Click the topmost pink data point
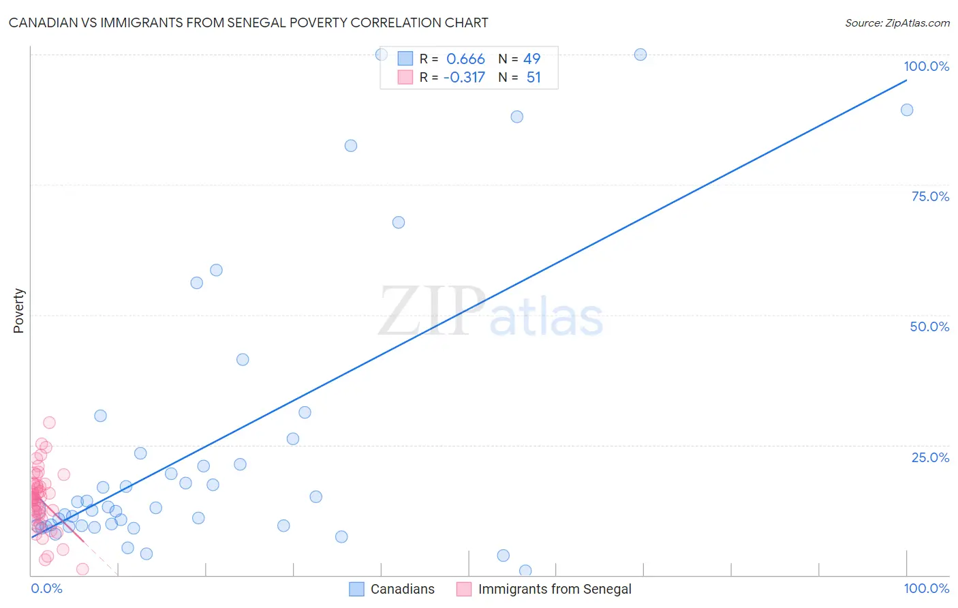The image size is (958, 608). tap(49, 423)
